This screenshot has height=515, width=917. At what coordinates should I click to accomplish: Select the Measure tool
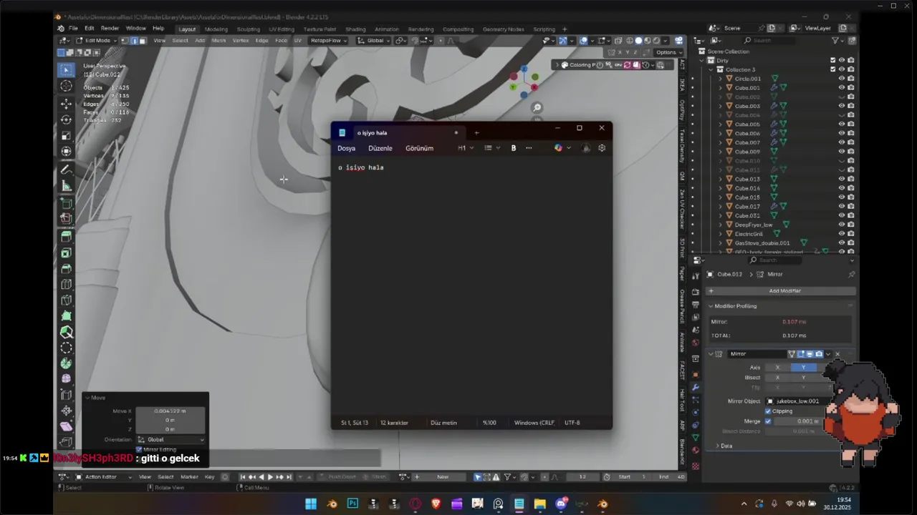click(66, 186)
